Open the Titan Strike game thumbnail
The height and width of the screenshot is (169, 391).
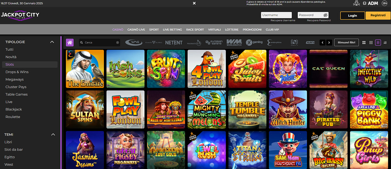coord(247,150)
